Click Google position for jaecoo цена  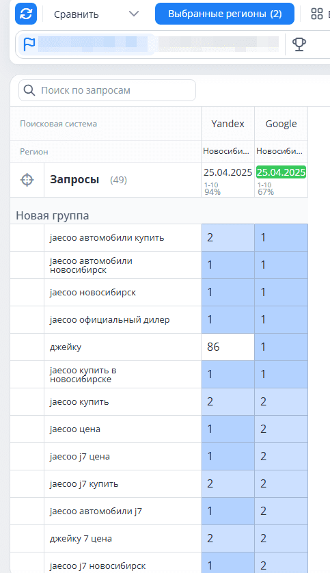point(281,429)
